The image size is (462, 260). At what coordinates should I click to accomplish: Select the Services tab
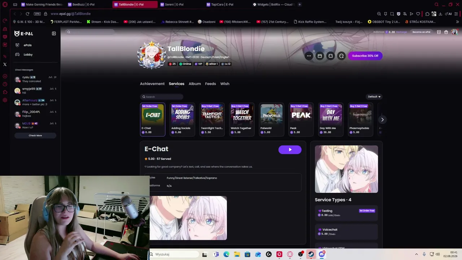coord(176,84)
